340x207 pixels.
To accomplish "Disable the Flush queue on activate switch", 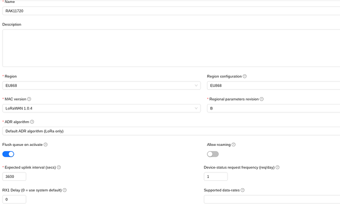I will click(x=8, y=154).
